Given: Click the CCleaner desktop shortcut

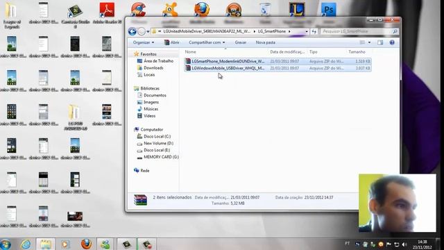Looking at the screenshot, I should [139, 9].
